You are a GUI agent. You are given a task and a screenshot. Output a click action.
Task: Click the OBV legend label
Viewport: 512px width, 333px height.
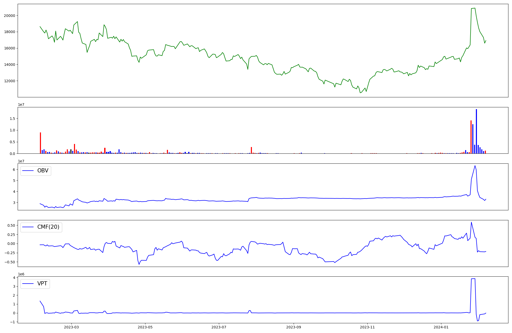click(x=42, y=171)
